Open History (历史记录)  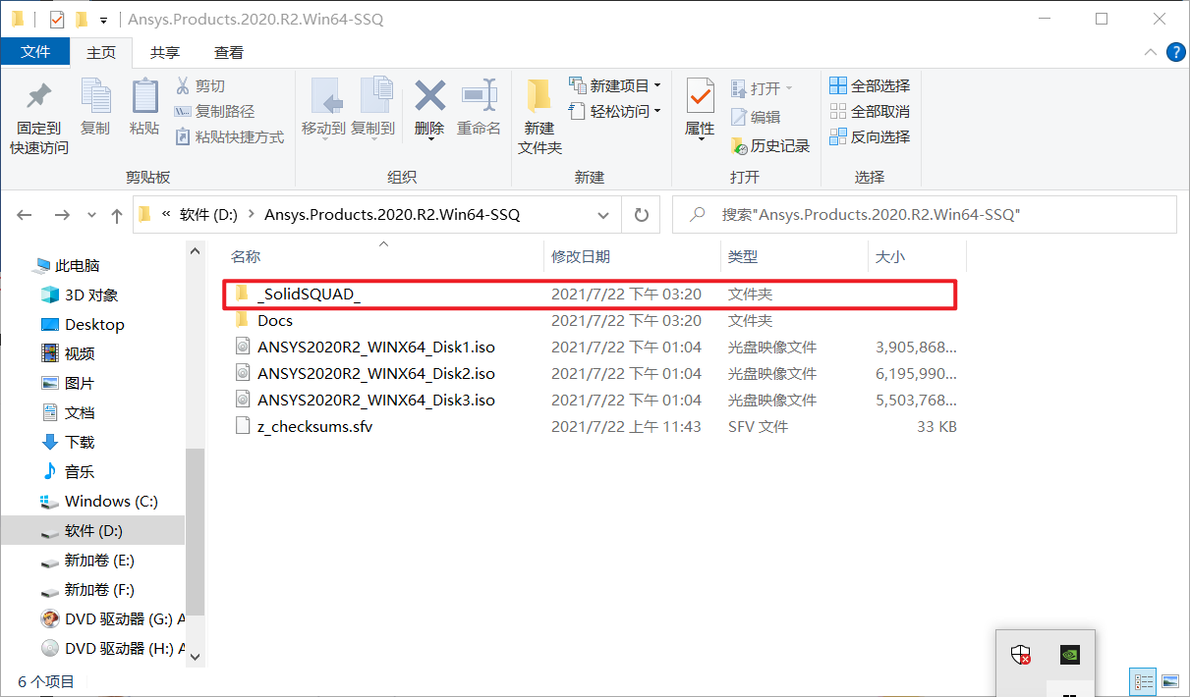(770, 146)
